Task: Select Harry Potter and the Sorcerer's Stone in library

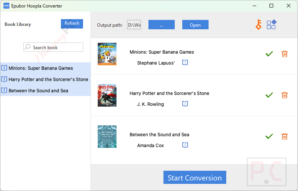Action: tap(45, 79)
